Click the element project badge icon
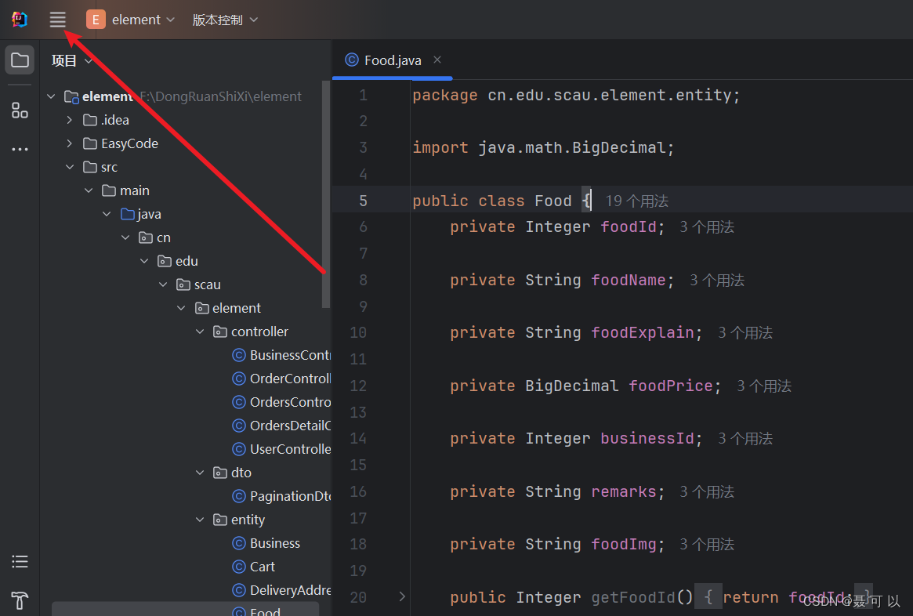Screen dimensions: 913x616 coord(96,20)
